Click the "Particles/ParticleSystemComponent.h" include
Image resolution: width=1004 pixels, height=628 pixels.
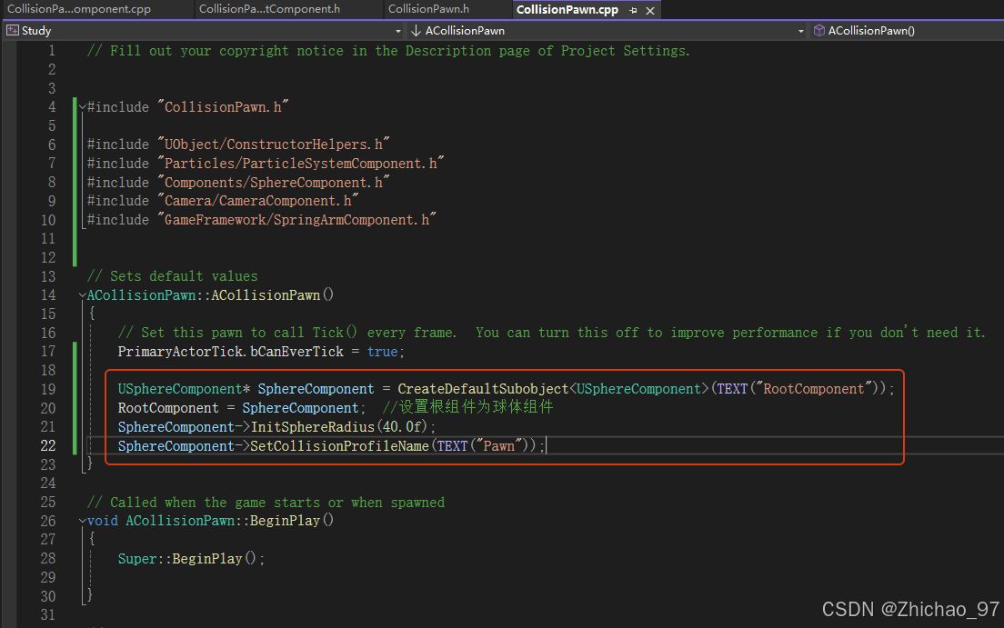tap(301, 164)
